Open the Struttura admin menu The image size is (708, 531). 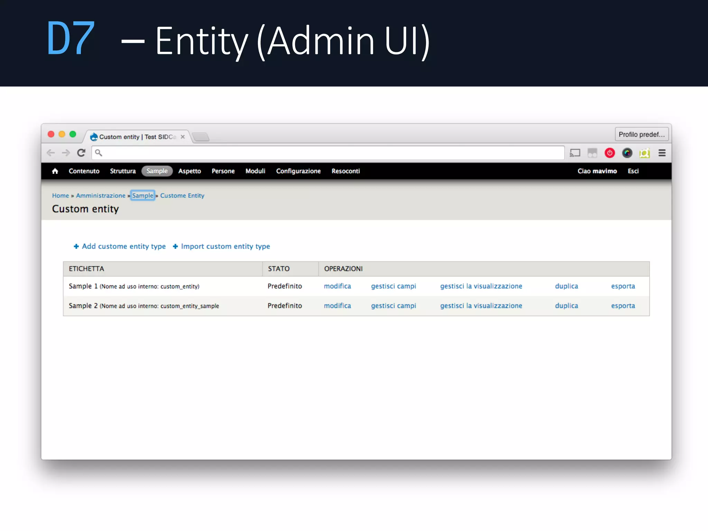point(123,171)
